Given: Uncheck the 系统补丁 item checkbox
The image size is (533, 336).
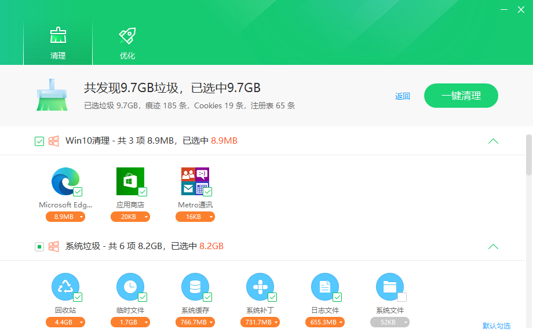Looking at the screenshot, I should click(x=273, y=297).
